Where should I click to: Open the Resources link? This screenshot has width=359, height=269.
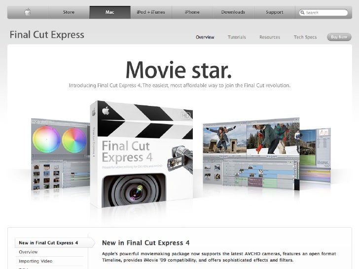tap(270, 37)
